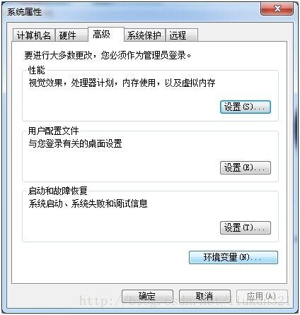Open user profiles 设置(E) button
The image size is (300, 315).
246,167
